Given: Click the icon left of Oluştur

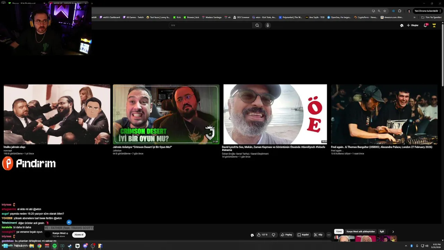Looking at the screenshot, I should (402, 25).
